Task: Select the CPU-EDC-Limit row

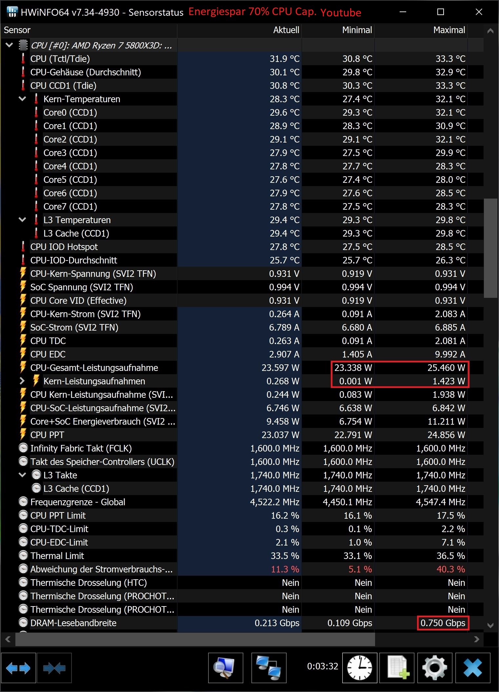Action: tap(242, 542)
